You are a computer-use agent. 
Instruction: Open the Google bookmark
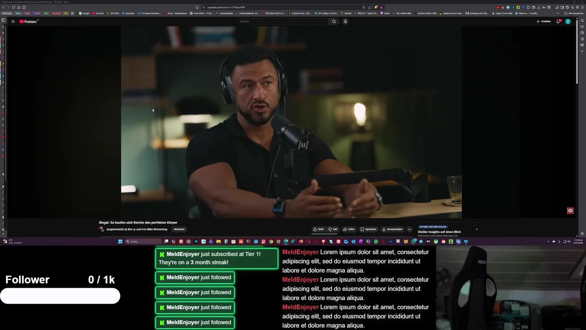(84, 13)
